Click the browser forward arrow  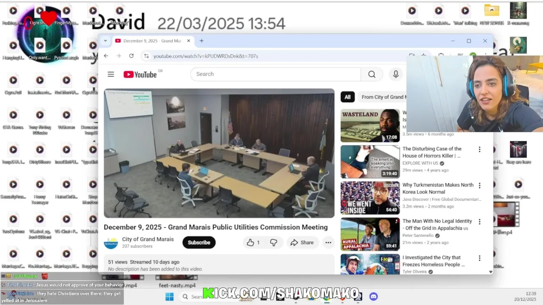(119, 56)
